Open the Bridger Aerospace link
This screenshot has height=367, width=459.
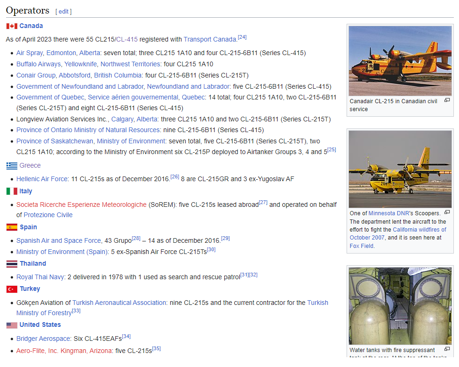coord(43,339)
